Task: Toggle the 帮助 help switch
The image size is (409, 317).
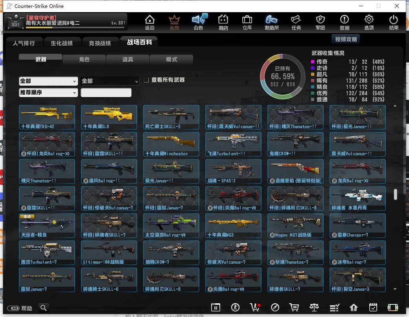Action: pyautogui.click(x=13, y=308)
